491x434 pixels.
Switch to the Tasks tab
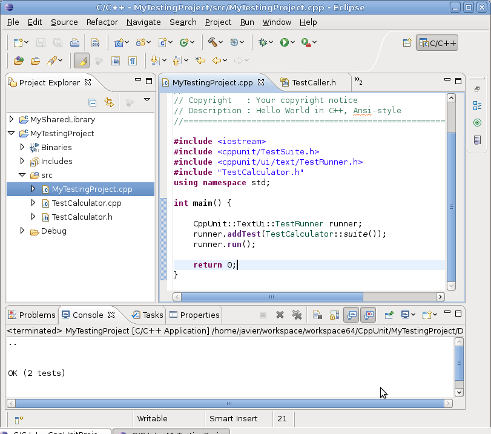[148, 315]
